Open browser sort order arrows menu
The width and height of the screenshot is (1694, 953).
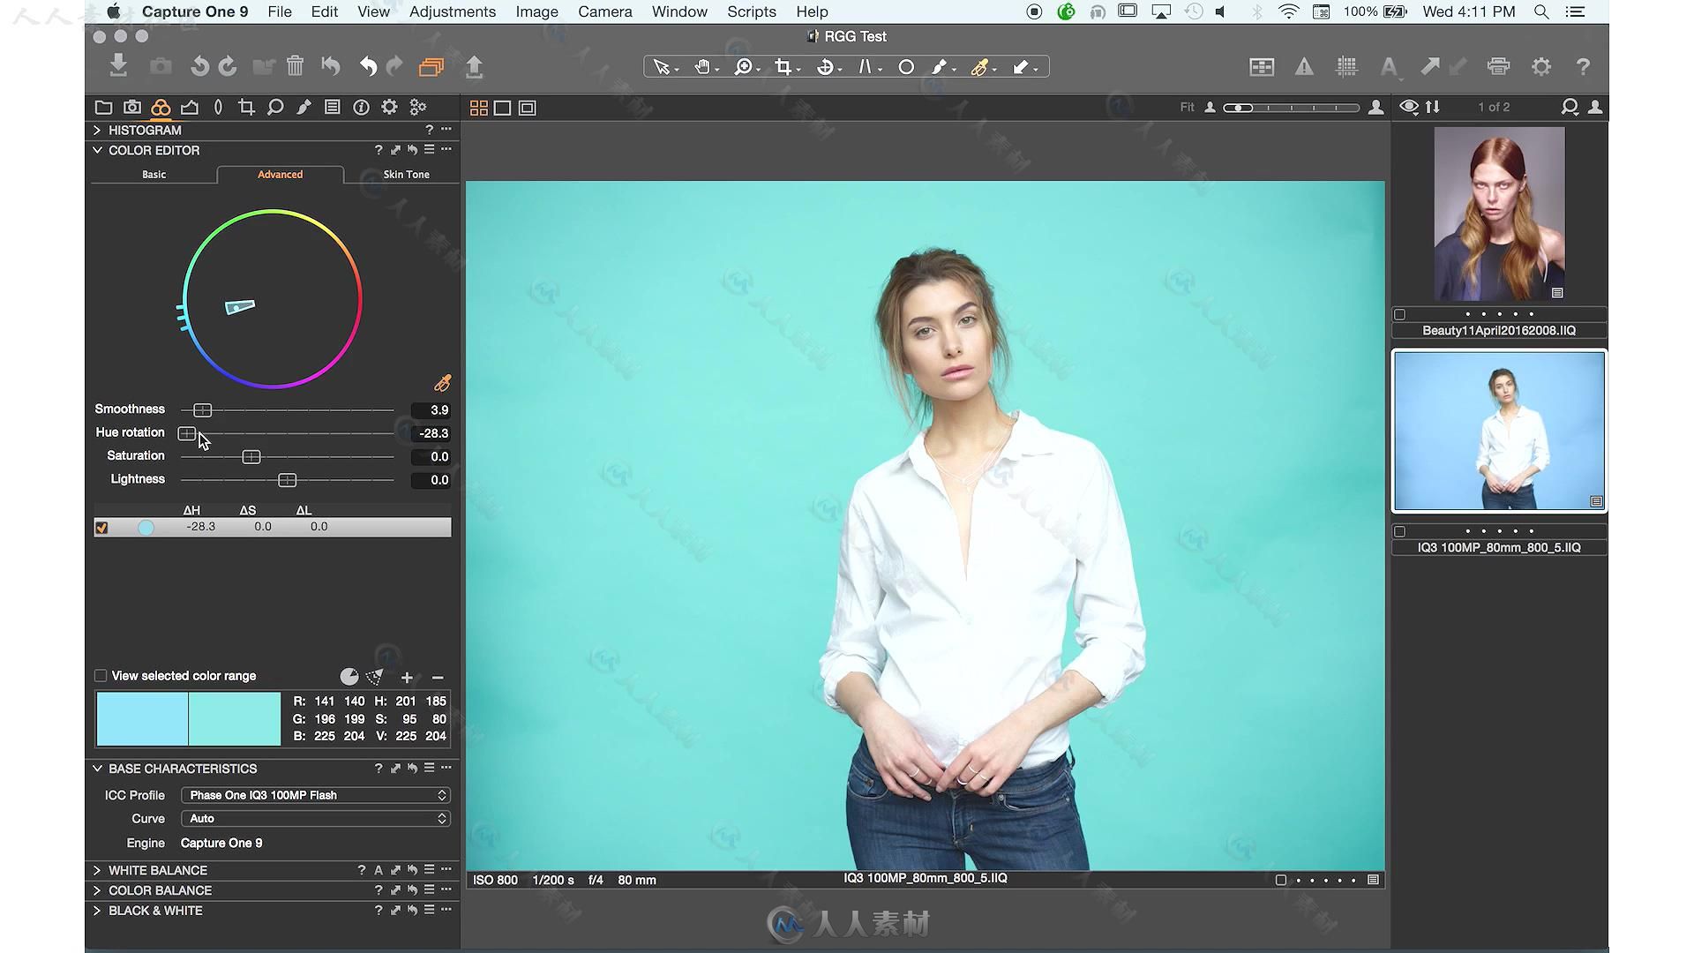[x=1433, y=107]
